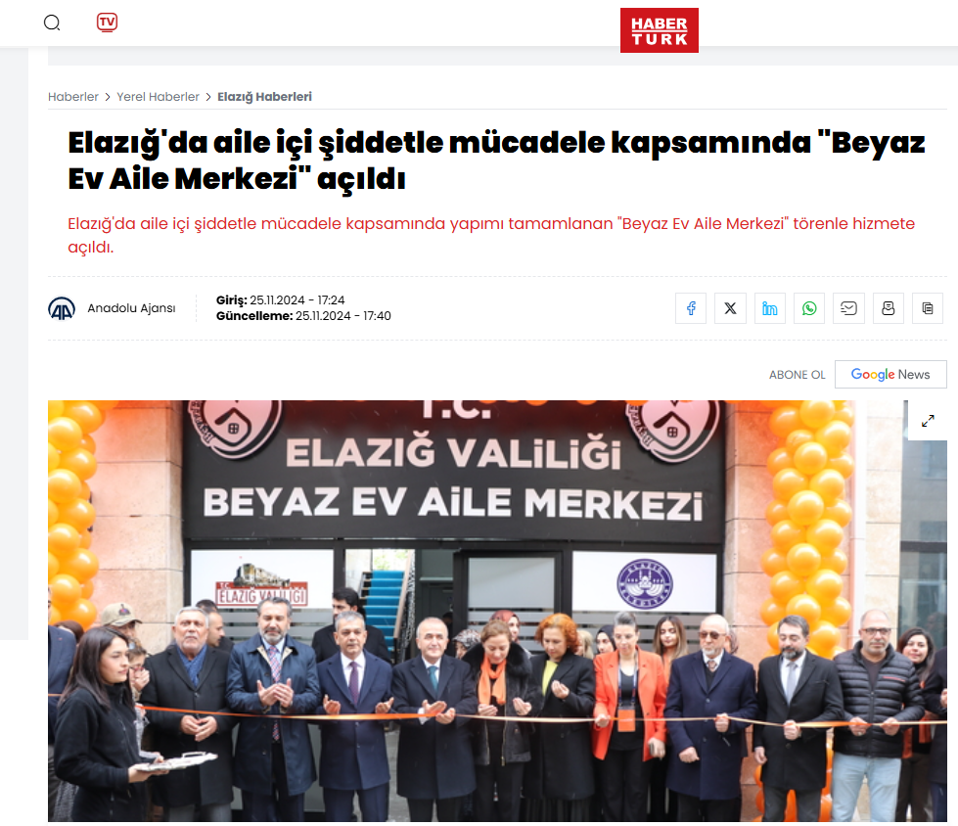Expand the photo to fullscreen
958x826 pixels.
tap(928, 421)
